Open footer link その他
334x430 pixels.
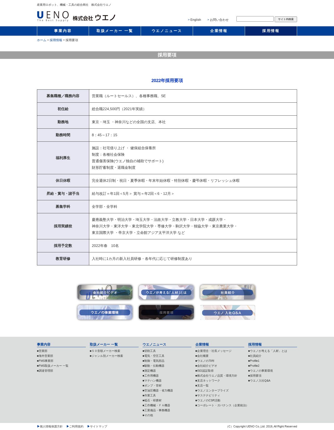coord(148,415)
